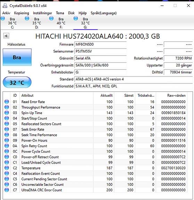Screen dimensions: 194x200
Task: Click the Firmware field MF6ONS00
Action: (x=100, y=45)
